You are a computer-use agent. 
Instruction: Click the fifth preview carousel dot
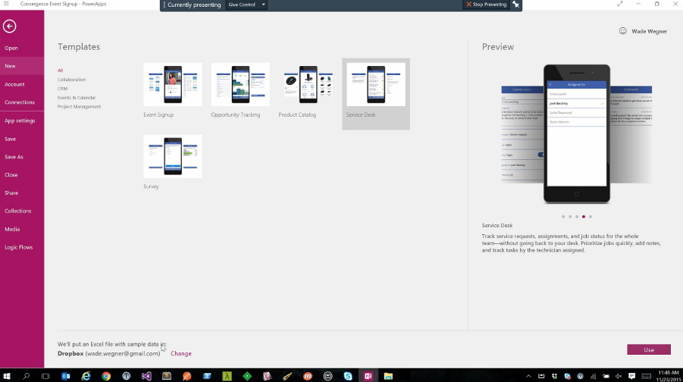tap(591, 217)
